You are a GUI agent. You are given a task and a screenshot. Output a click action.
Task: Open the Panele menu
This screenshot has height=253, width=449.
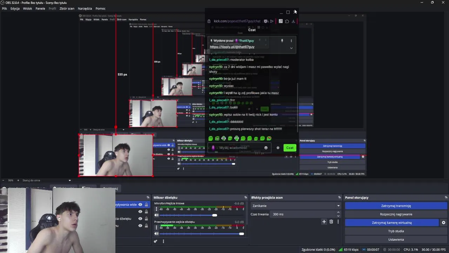coord(40,8)
